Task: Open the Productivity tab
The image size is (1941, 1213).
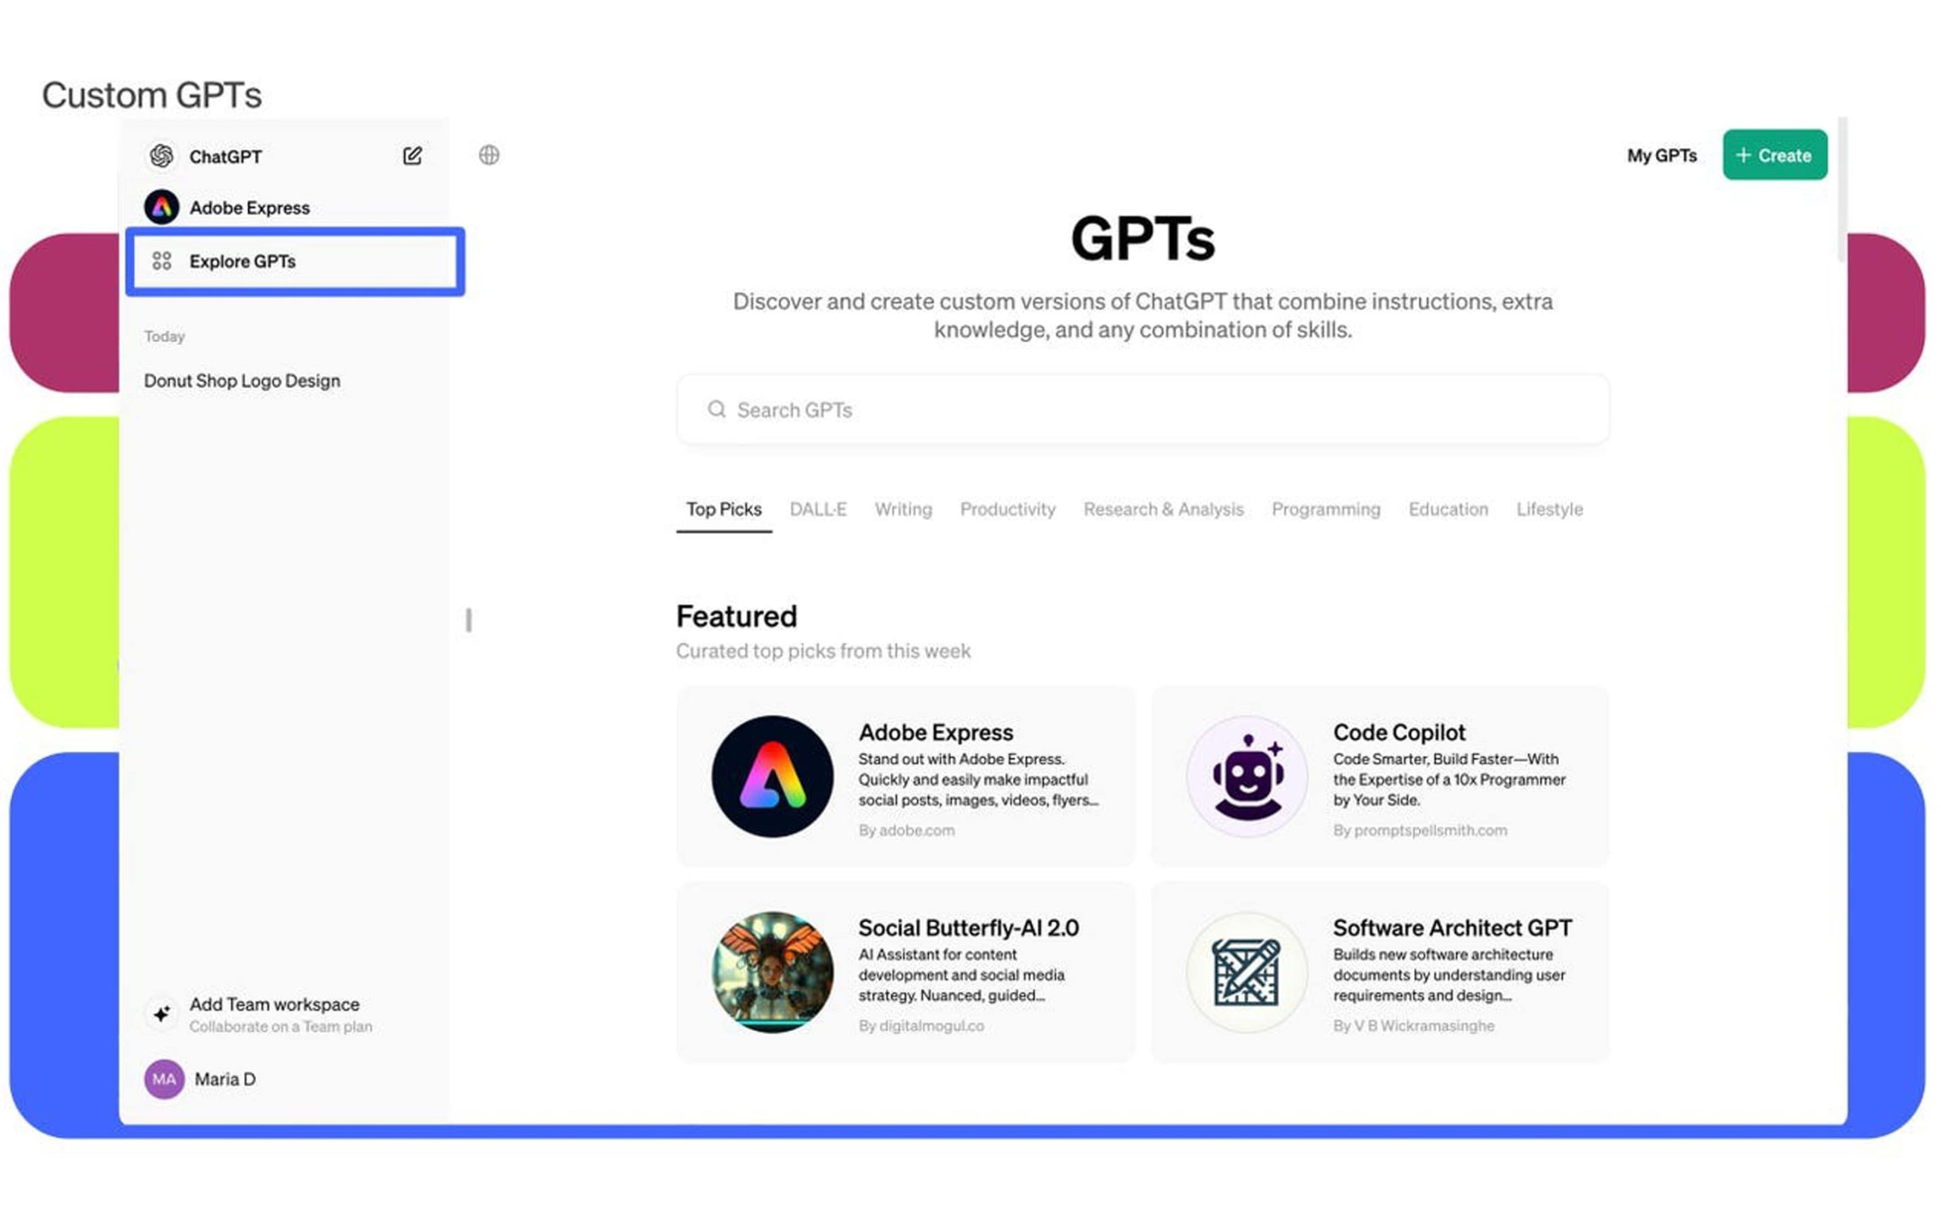Action: (x=1008, y=509)
